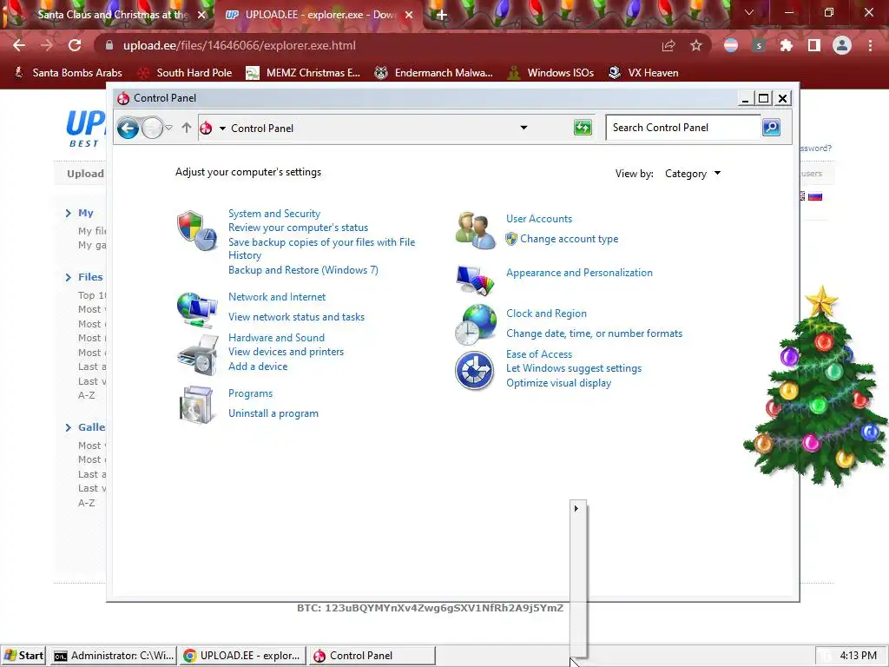Click the Russian flag language icon

[x=815, y=197]
